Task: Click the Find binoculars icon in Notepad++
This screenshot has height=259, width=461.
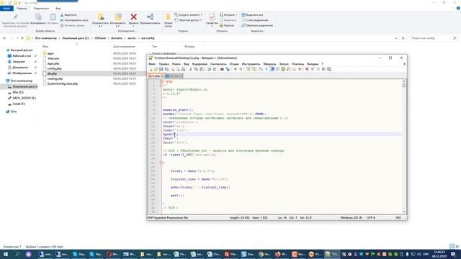Action: (x=222, y=69)
